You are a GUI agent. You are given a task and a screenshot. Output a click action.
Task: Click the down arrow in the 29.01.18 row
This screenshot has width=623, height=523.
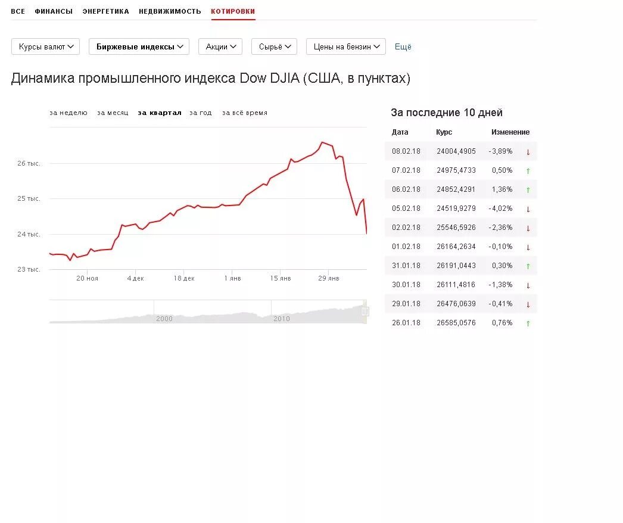(x=528, y=304)
